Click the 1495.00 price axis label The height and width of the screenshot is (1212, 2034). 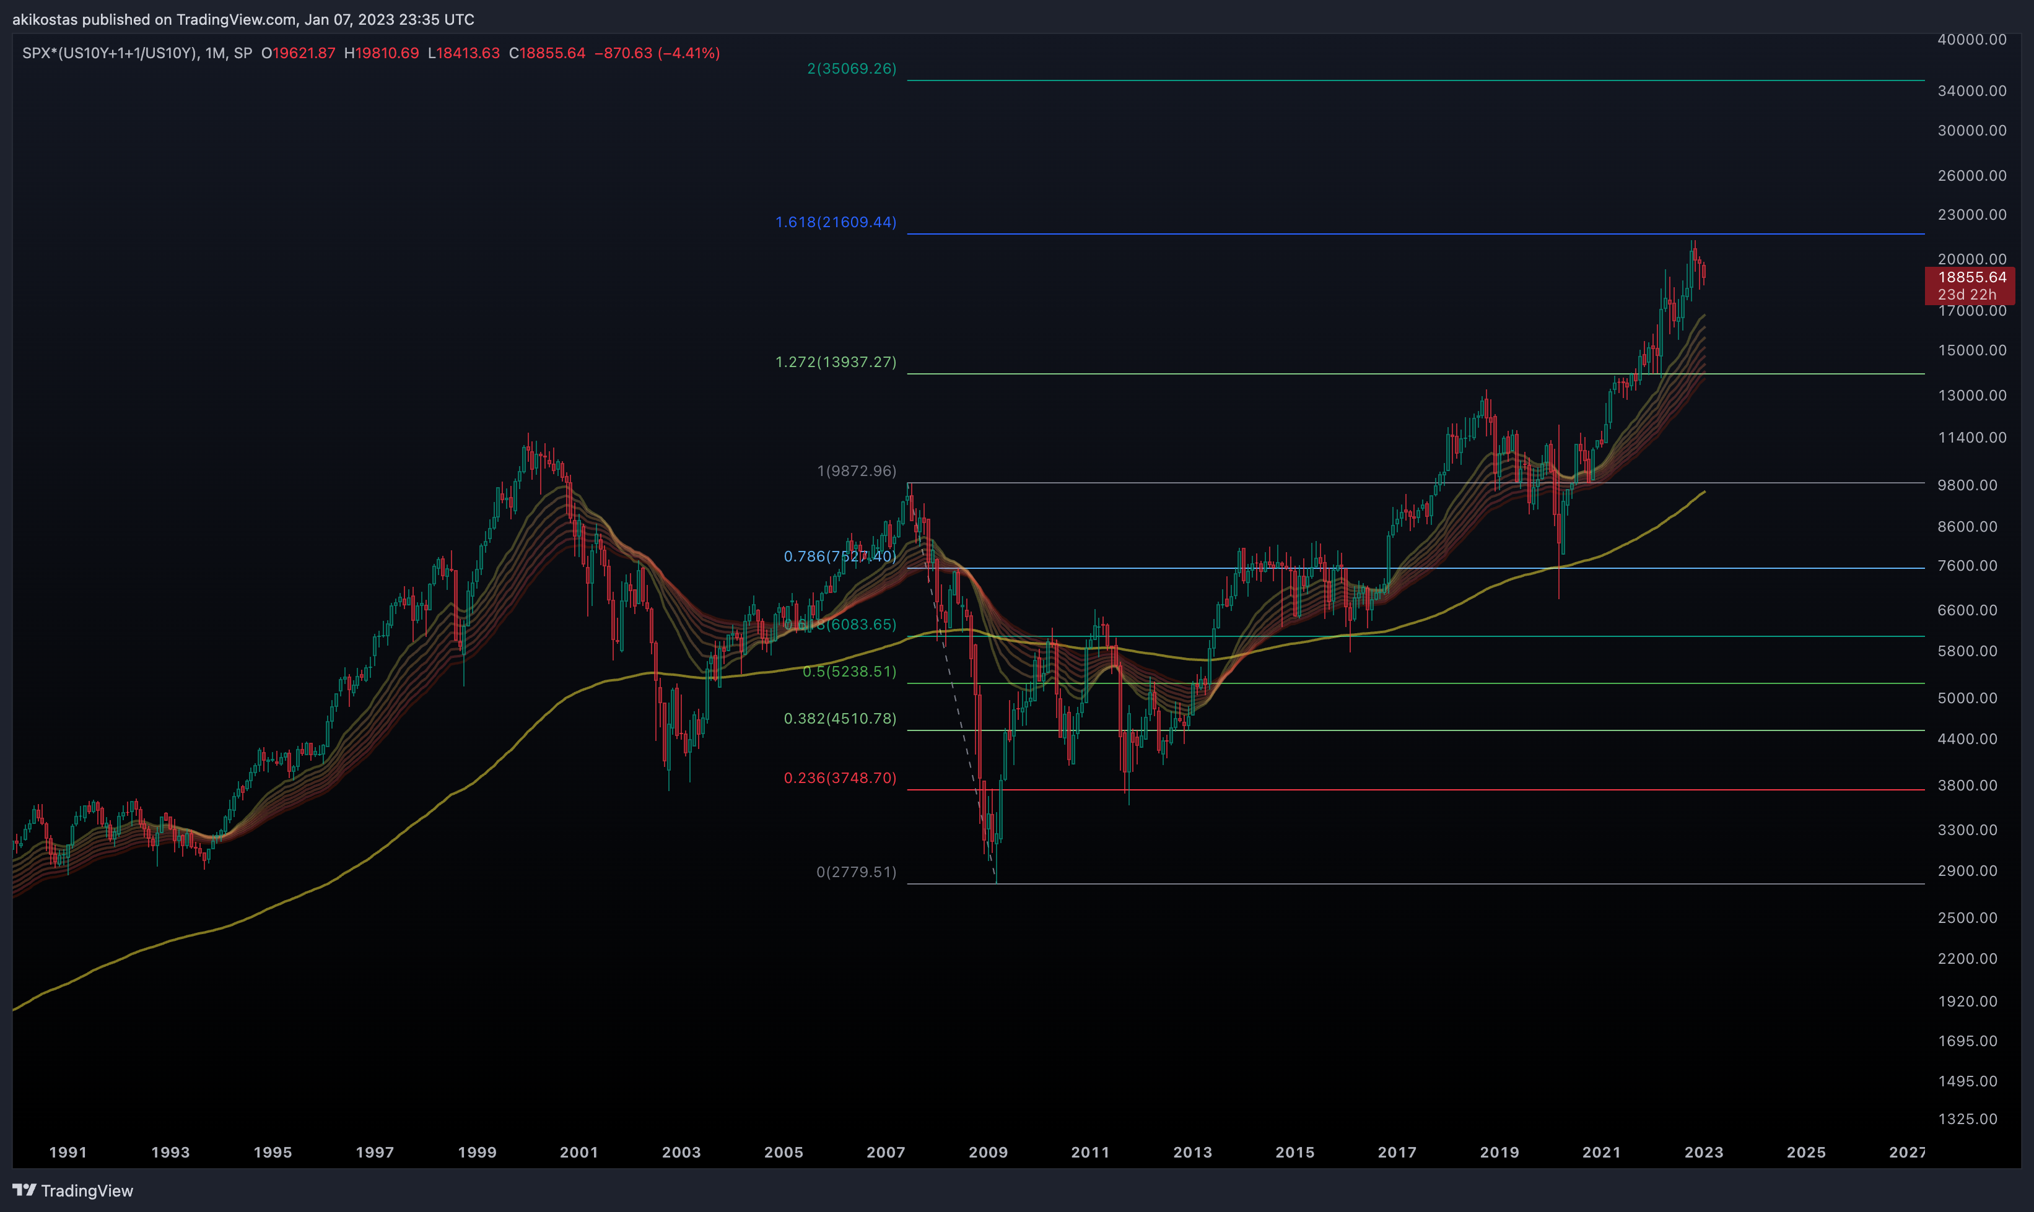pos(1968,1081)
